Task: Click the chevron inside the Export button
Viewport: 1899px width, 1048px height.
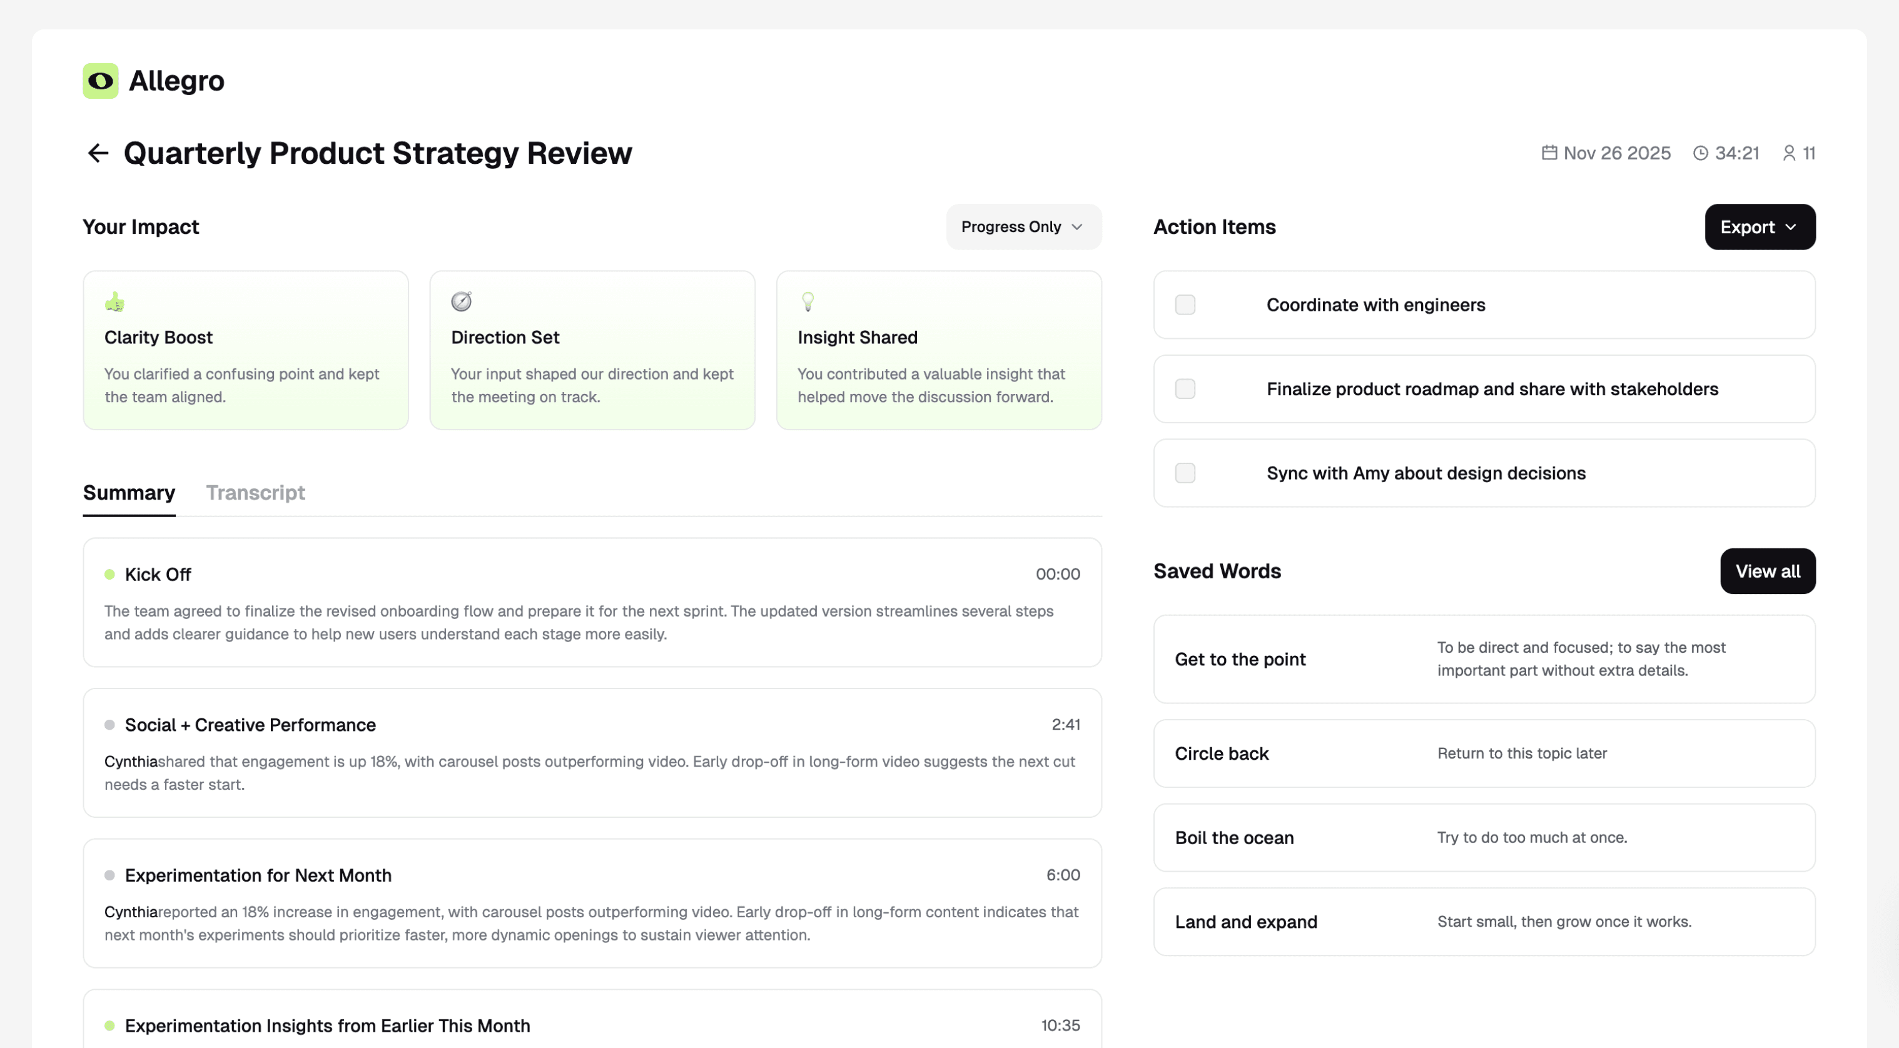Action: [x=1791, y=227]
